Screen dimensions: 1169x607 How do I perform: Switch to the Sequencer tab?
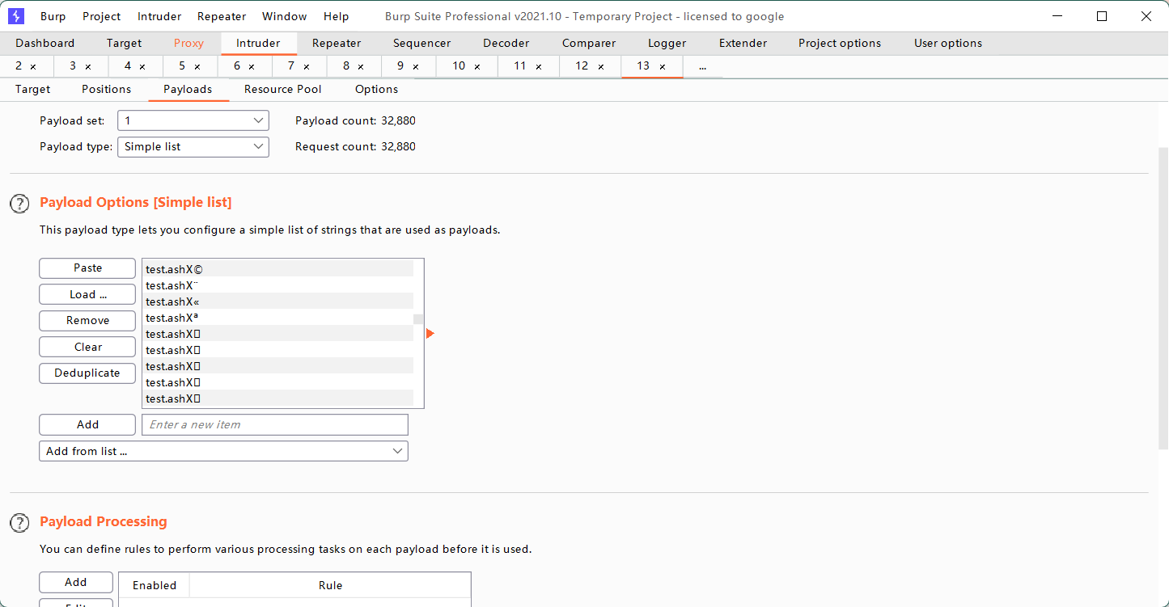pyautogui.click(x=421, y=43)
